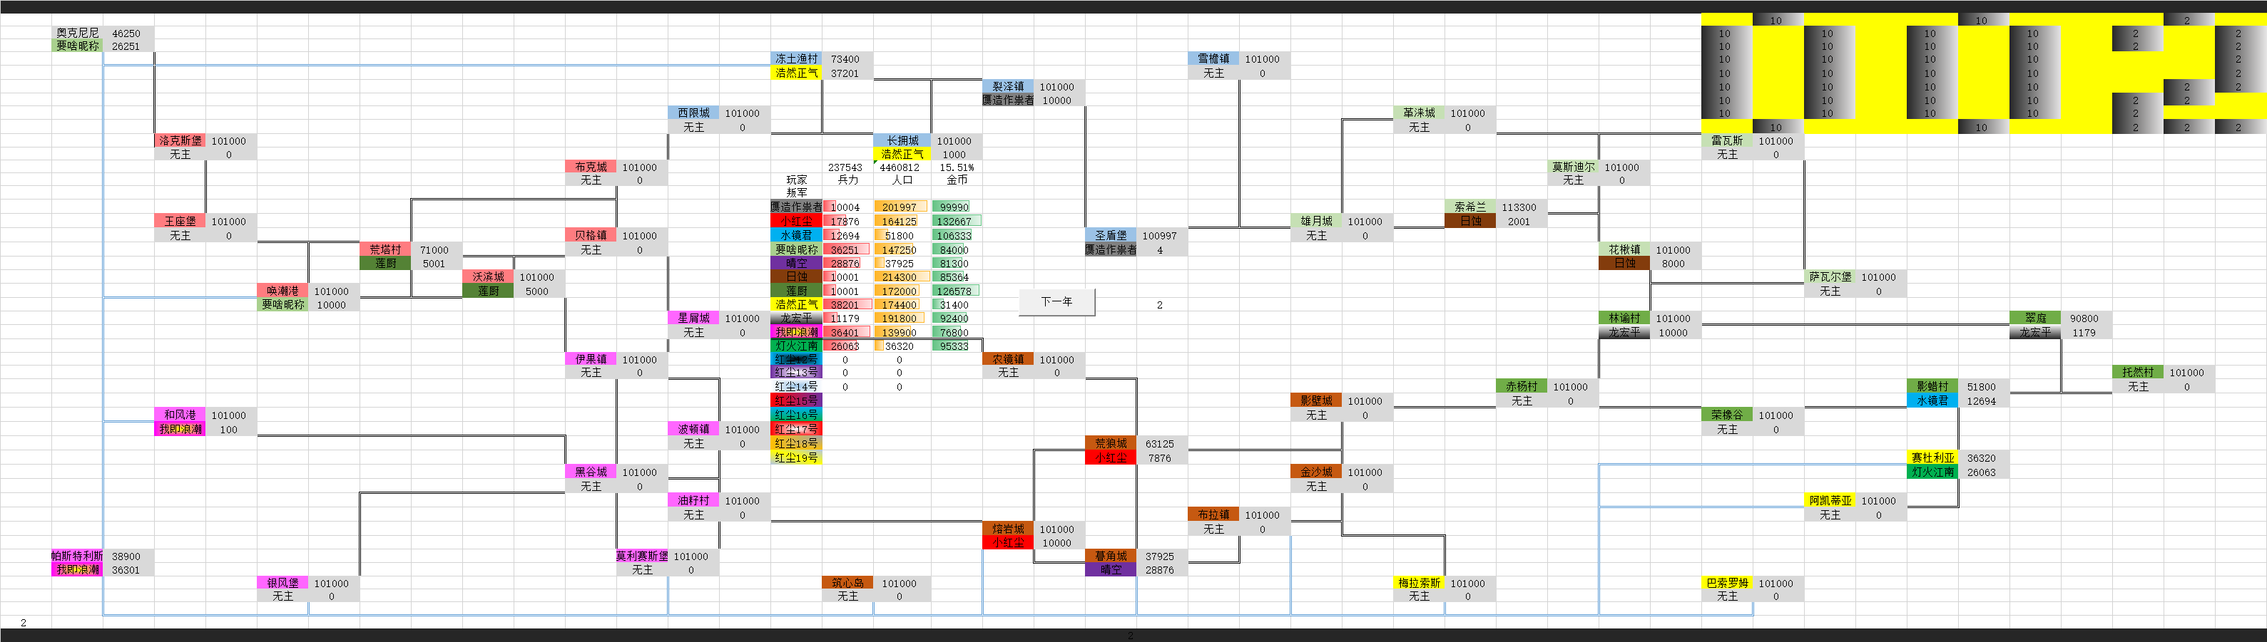Select the 花楸镇 city cell
Viewport: 2267px width, 642px height.
(x=1624, y=250)
